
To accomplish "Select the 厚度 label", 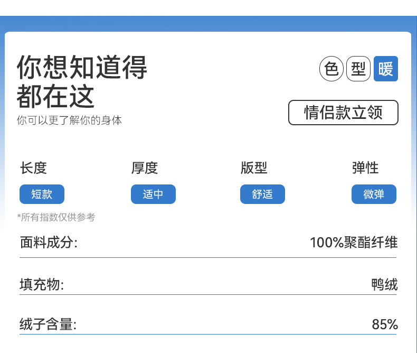I will (145, 168).
